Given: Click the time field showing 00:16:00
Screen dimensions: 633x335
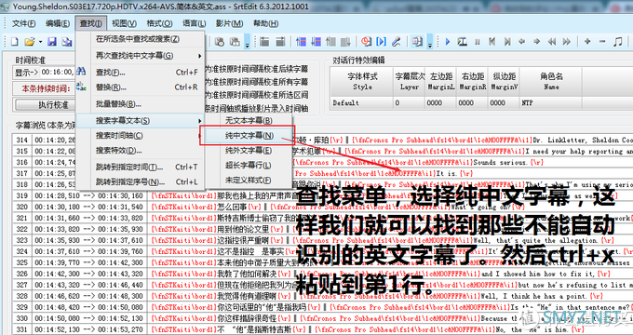Looking at the screenshot, I should [57, 73].
